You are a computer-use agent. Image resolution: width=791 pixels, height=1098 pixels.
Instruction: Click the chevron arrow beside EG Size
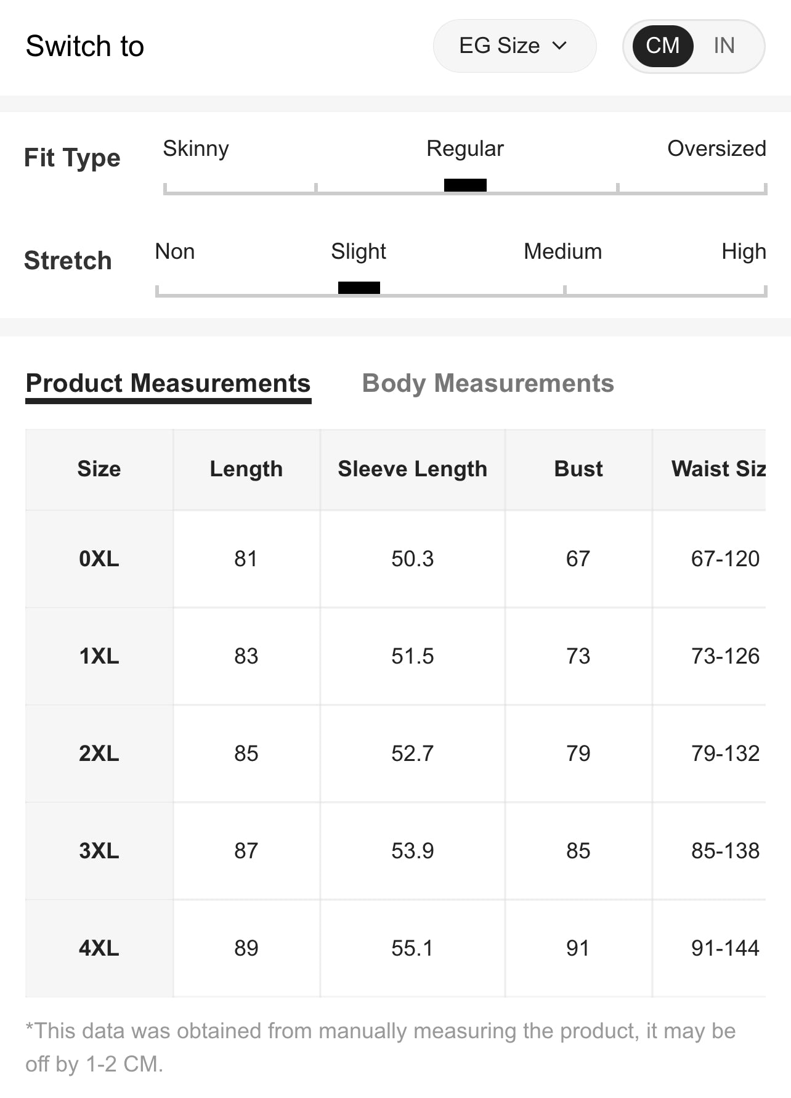(x=559, y=46)
